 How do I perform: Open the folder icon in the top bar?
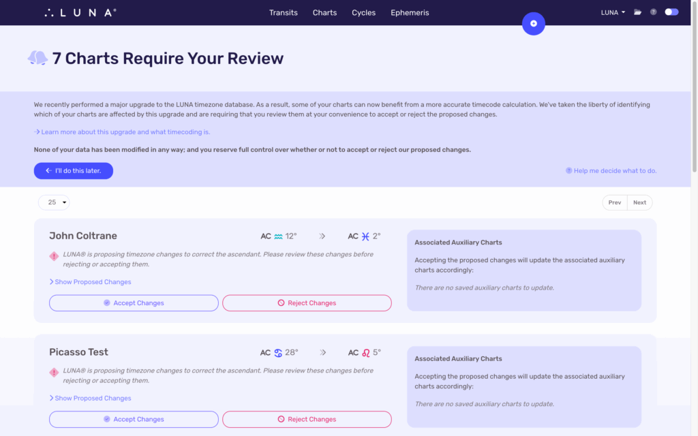pyautogui.click(x=638, y=12)
